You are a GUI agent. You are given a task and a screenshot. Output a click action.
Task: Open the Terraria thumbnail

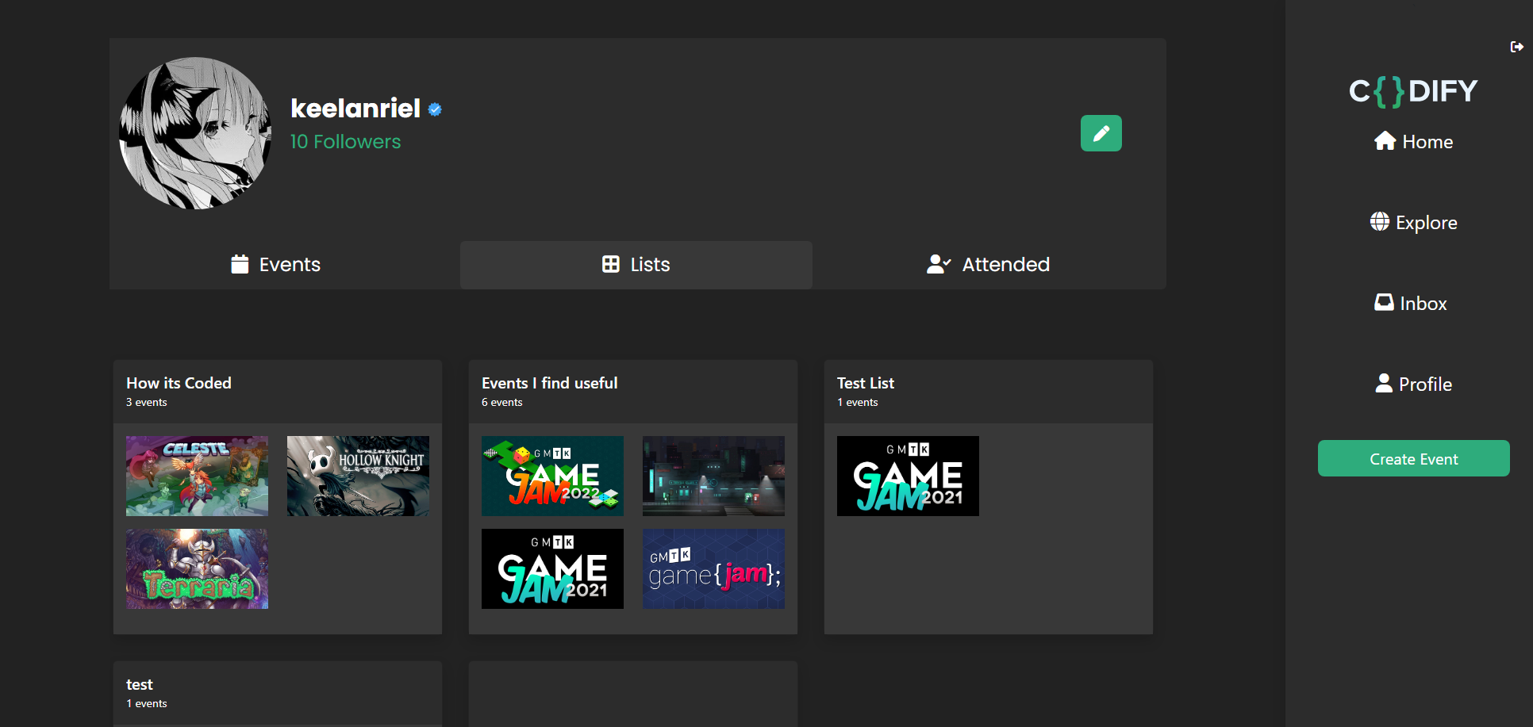point(197,569)
